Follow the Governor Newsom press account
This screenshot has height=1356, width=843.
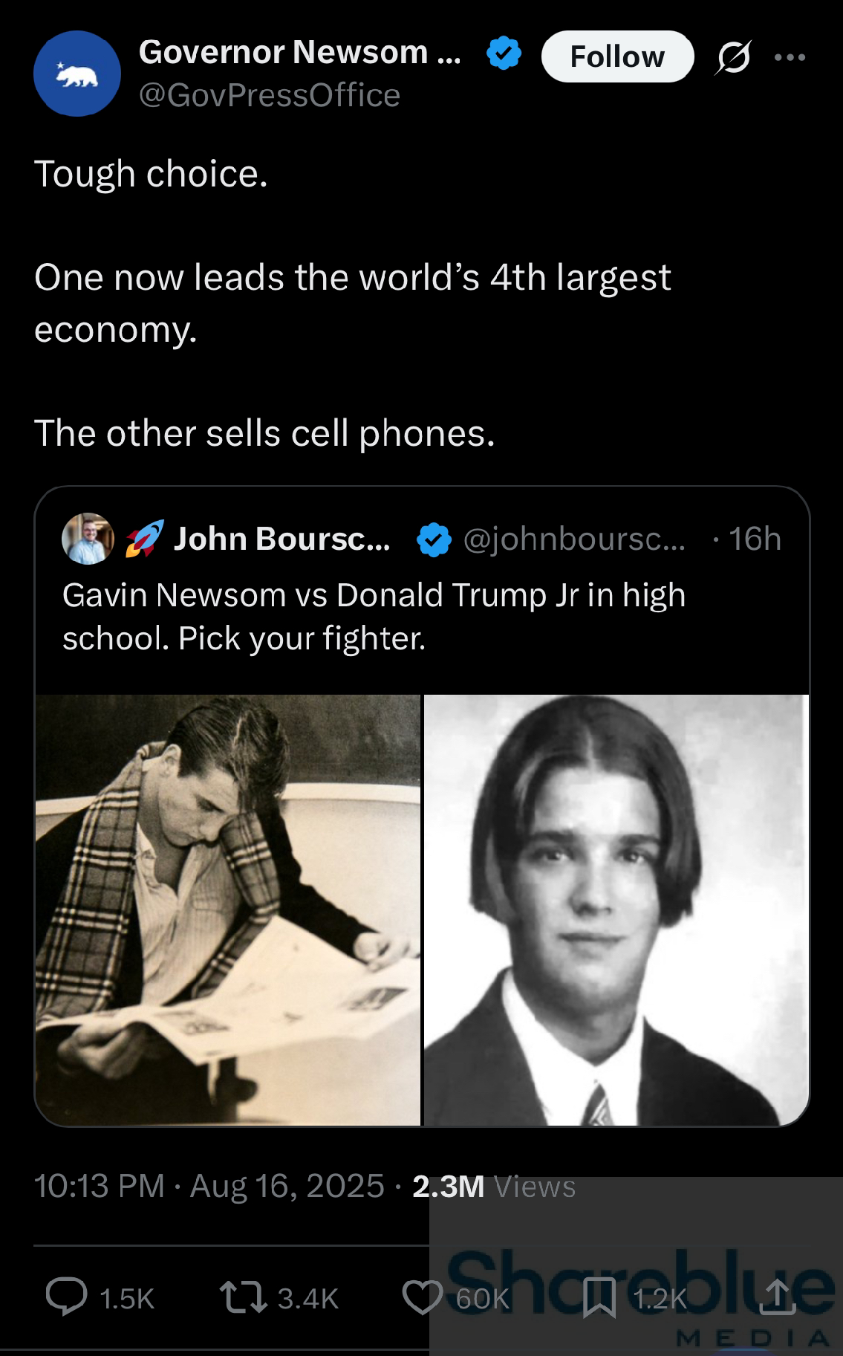(617, 56)
